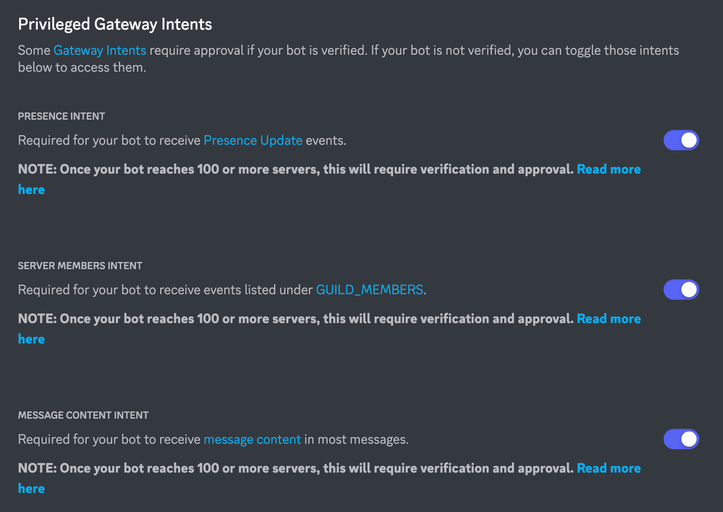Click the SERVER MEMBERS INTENT section label

[80, 266]
